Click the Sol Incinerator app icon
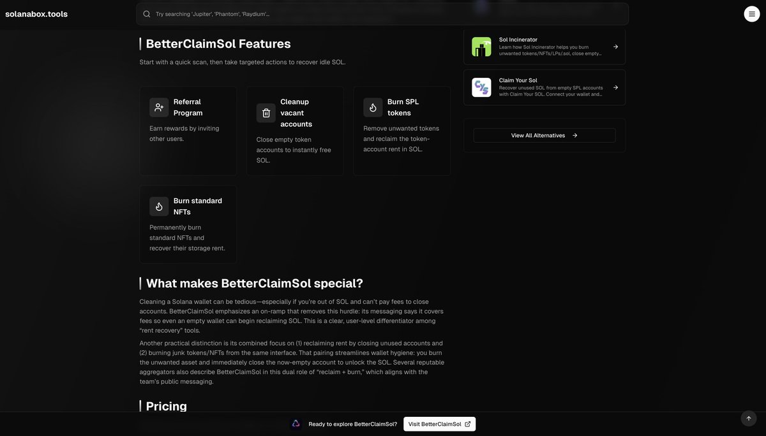This screenshot has width=766, height=436. pyautogui.click(x=481, y=47)
